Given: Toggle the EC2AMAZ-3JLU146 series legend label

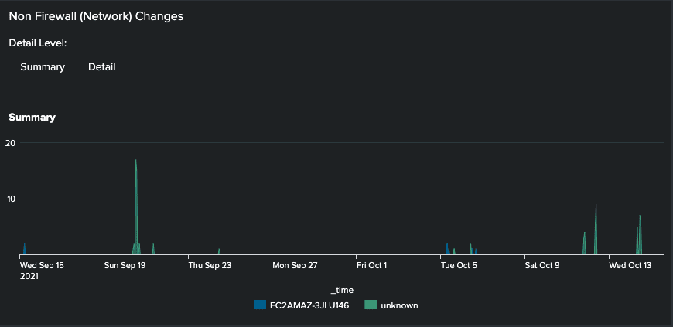Looking at the screenshot, I should coord(310,305).
